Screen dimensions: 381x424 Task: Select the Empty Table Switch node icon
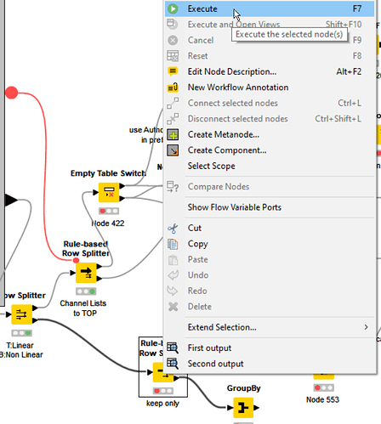point(109,193)
